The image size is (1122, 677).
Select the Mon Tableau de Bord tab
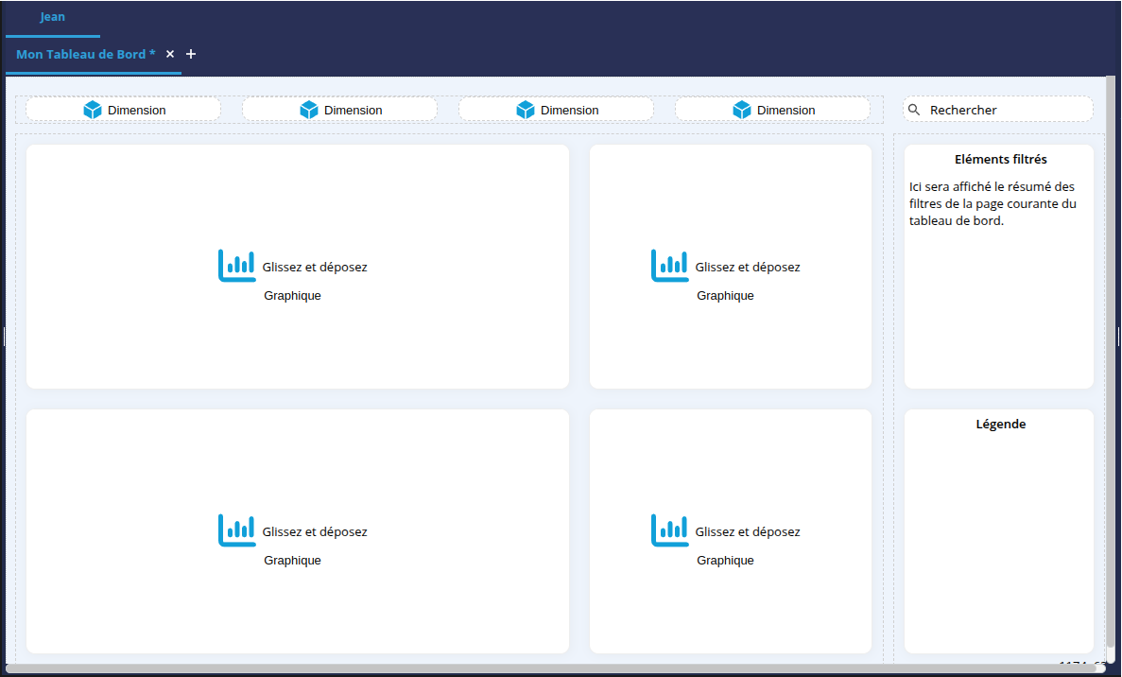pos(85,54)
